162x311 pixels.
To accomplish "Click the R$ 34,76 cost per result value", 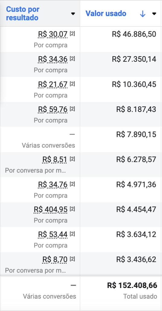I will [x=53, y=185].
